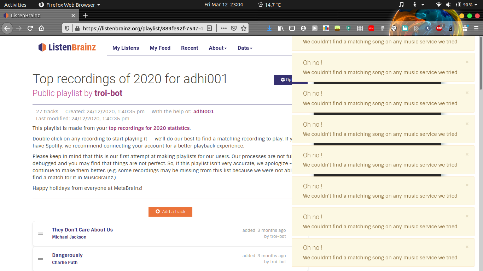Click the address bar URL field
Viewport: 483px width, 271px height.
(x=143, y=28)
